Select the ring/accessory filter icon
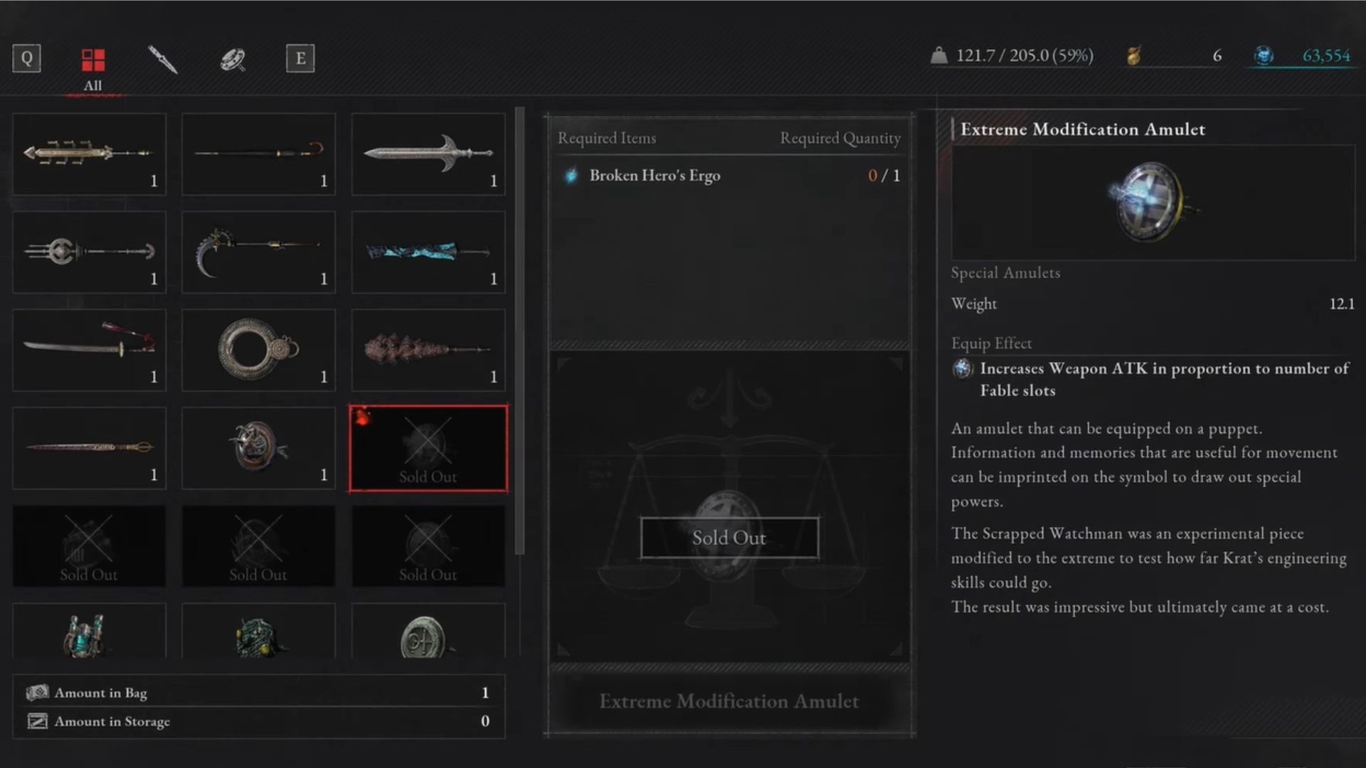 (232, 58)
